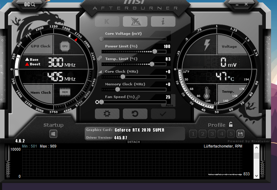This screenshot has height=190, width=277.
Task: Toggle fan speed sync link icon
Action: [x=138, y=97]
